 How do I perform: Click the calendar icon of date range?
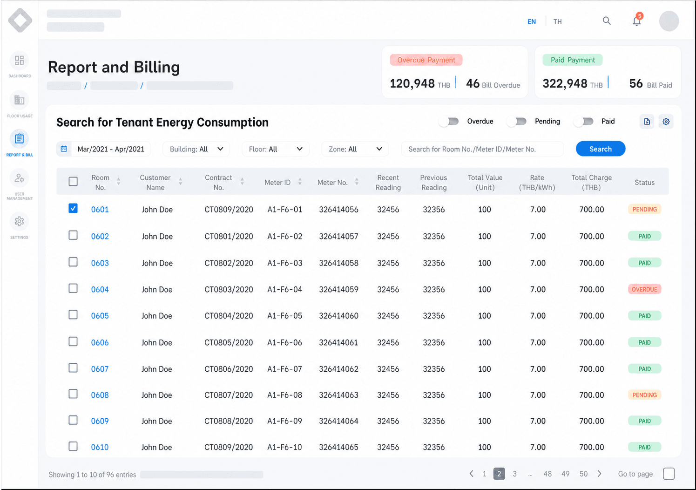[x=64, y=149]
